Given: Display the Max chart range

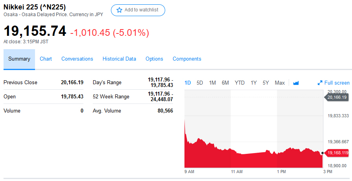Looking at the screenshot, I should [280, 83].
